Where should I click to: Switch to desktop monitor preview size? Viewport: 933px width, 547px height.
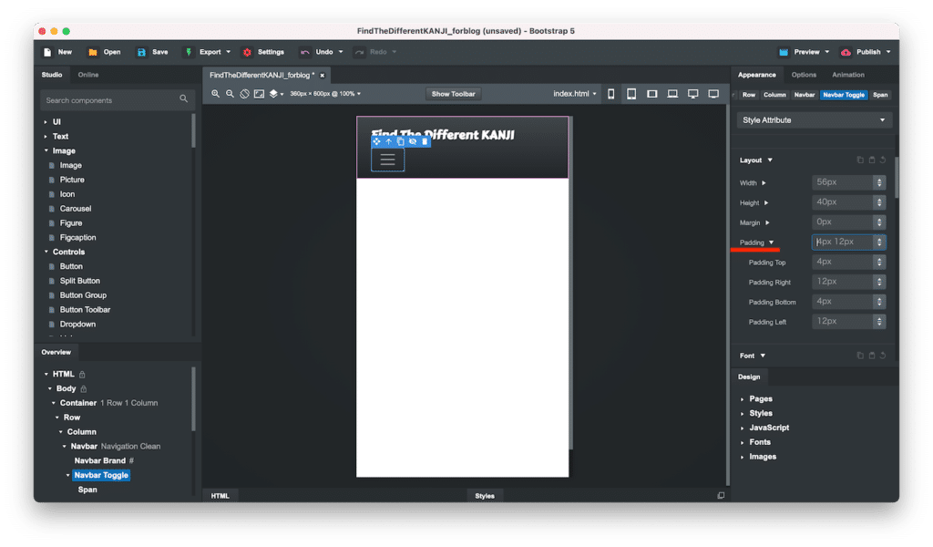(x=693, y=94)
